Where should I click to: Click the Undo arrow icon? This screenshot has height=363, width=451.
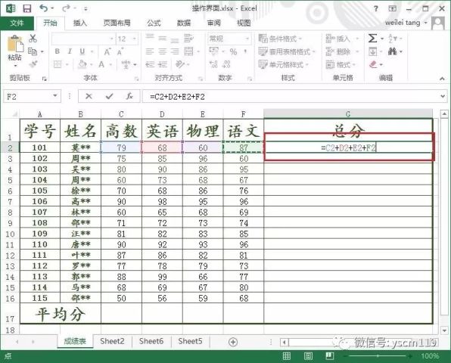point(44,8)
